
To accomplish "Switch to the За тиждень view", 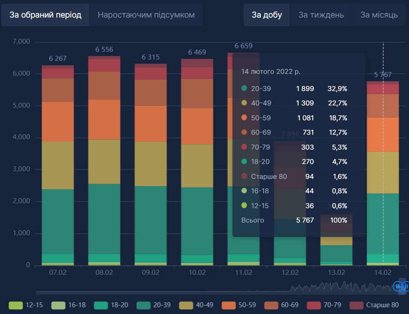I will (321, 15).
